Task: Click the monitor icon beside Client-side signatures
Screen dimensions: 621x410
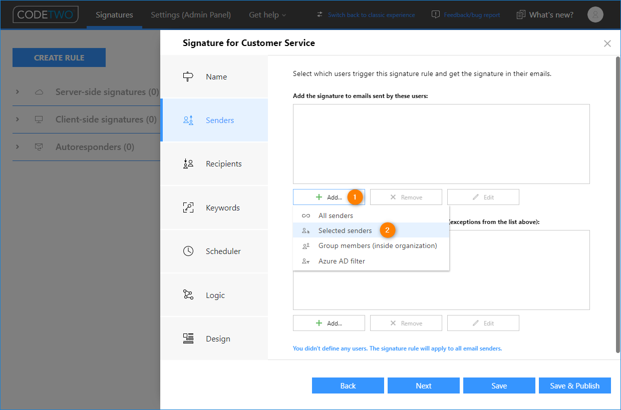Action: (39, 119)
